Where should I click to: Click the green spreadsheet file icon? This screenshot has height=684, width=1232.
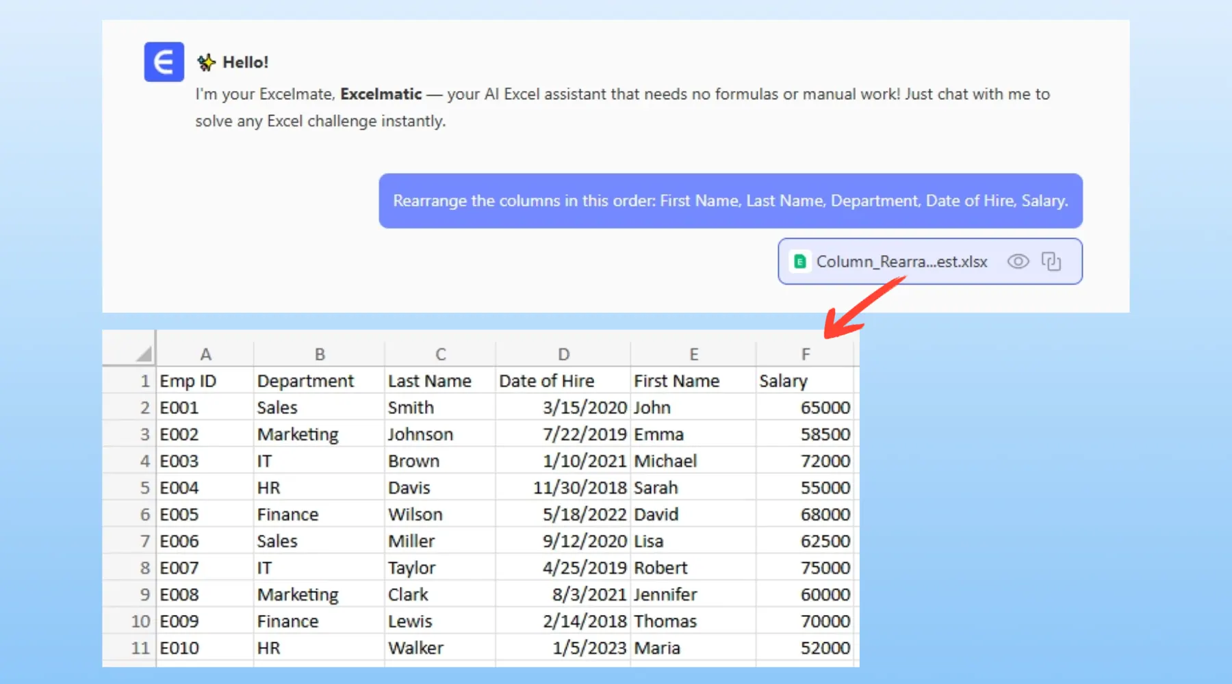[799, 261]
